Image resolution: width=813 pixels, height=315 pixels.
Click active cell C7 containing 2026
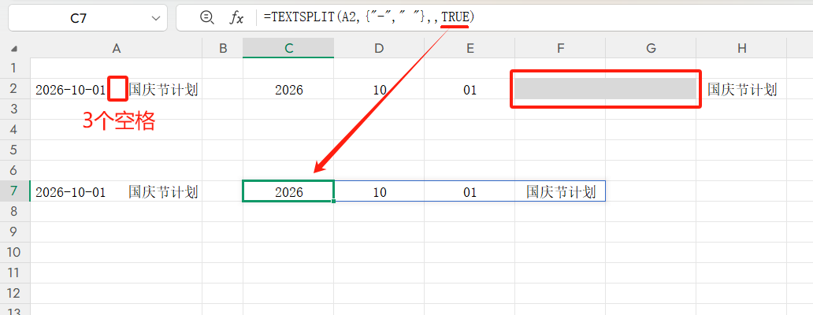(x=288, y=191)
